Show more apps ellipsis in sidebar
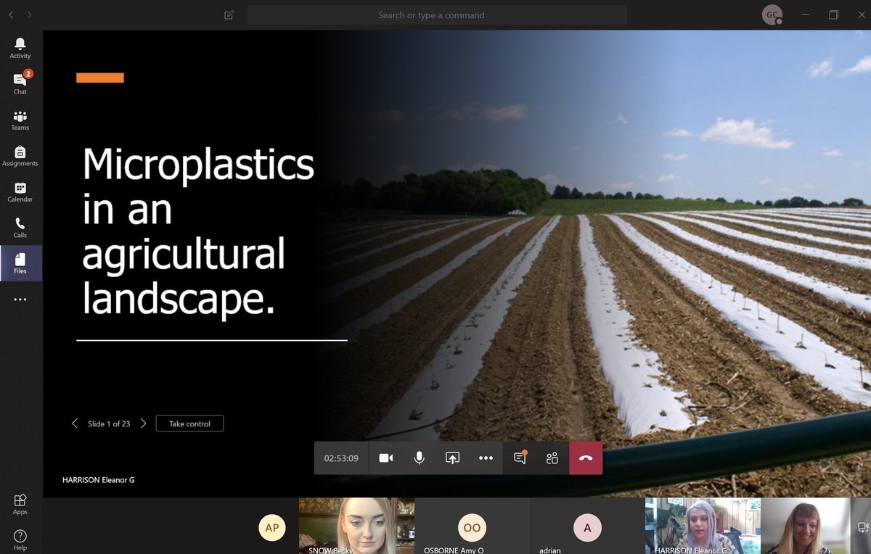 tap(20, 299)
